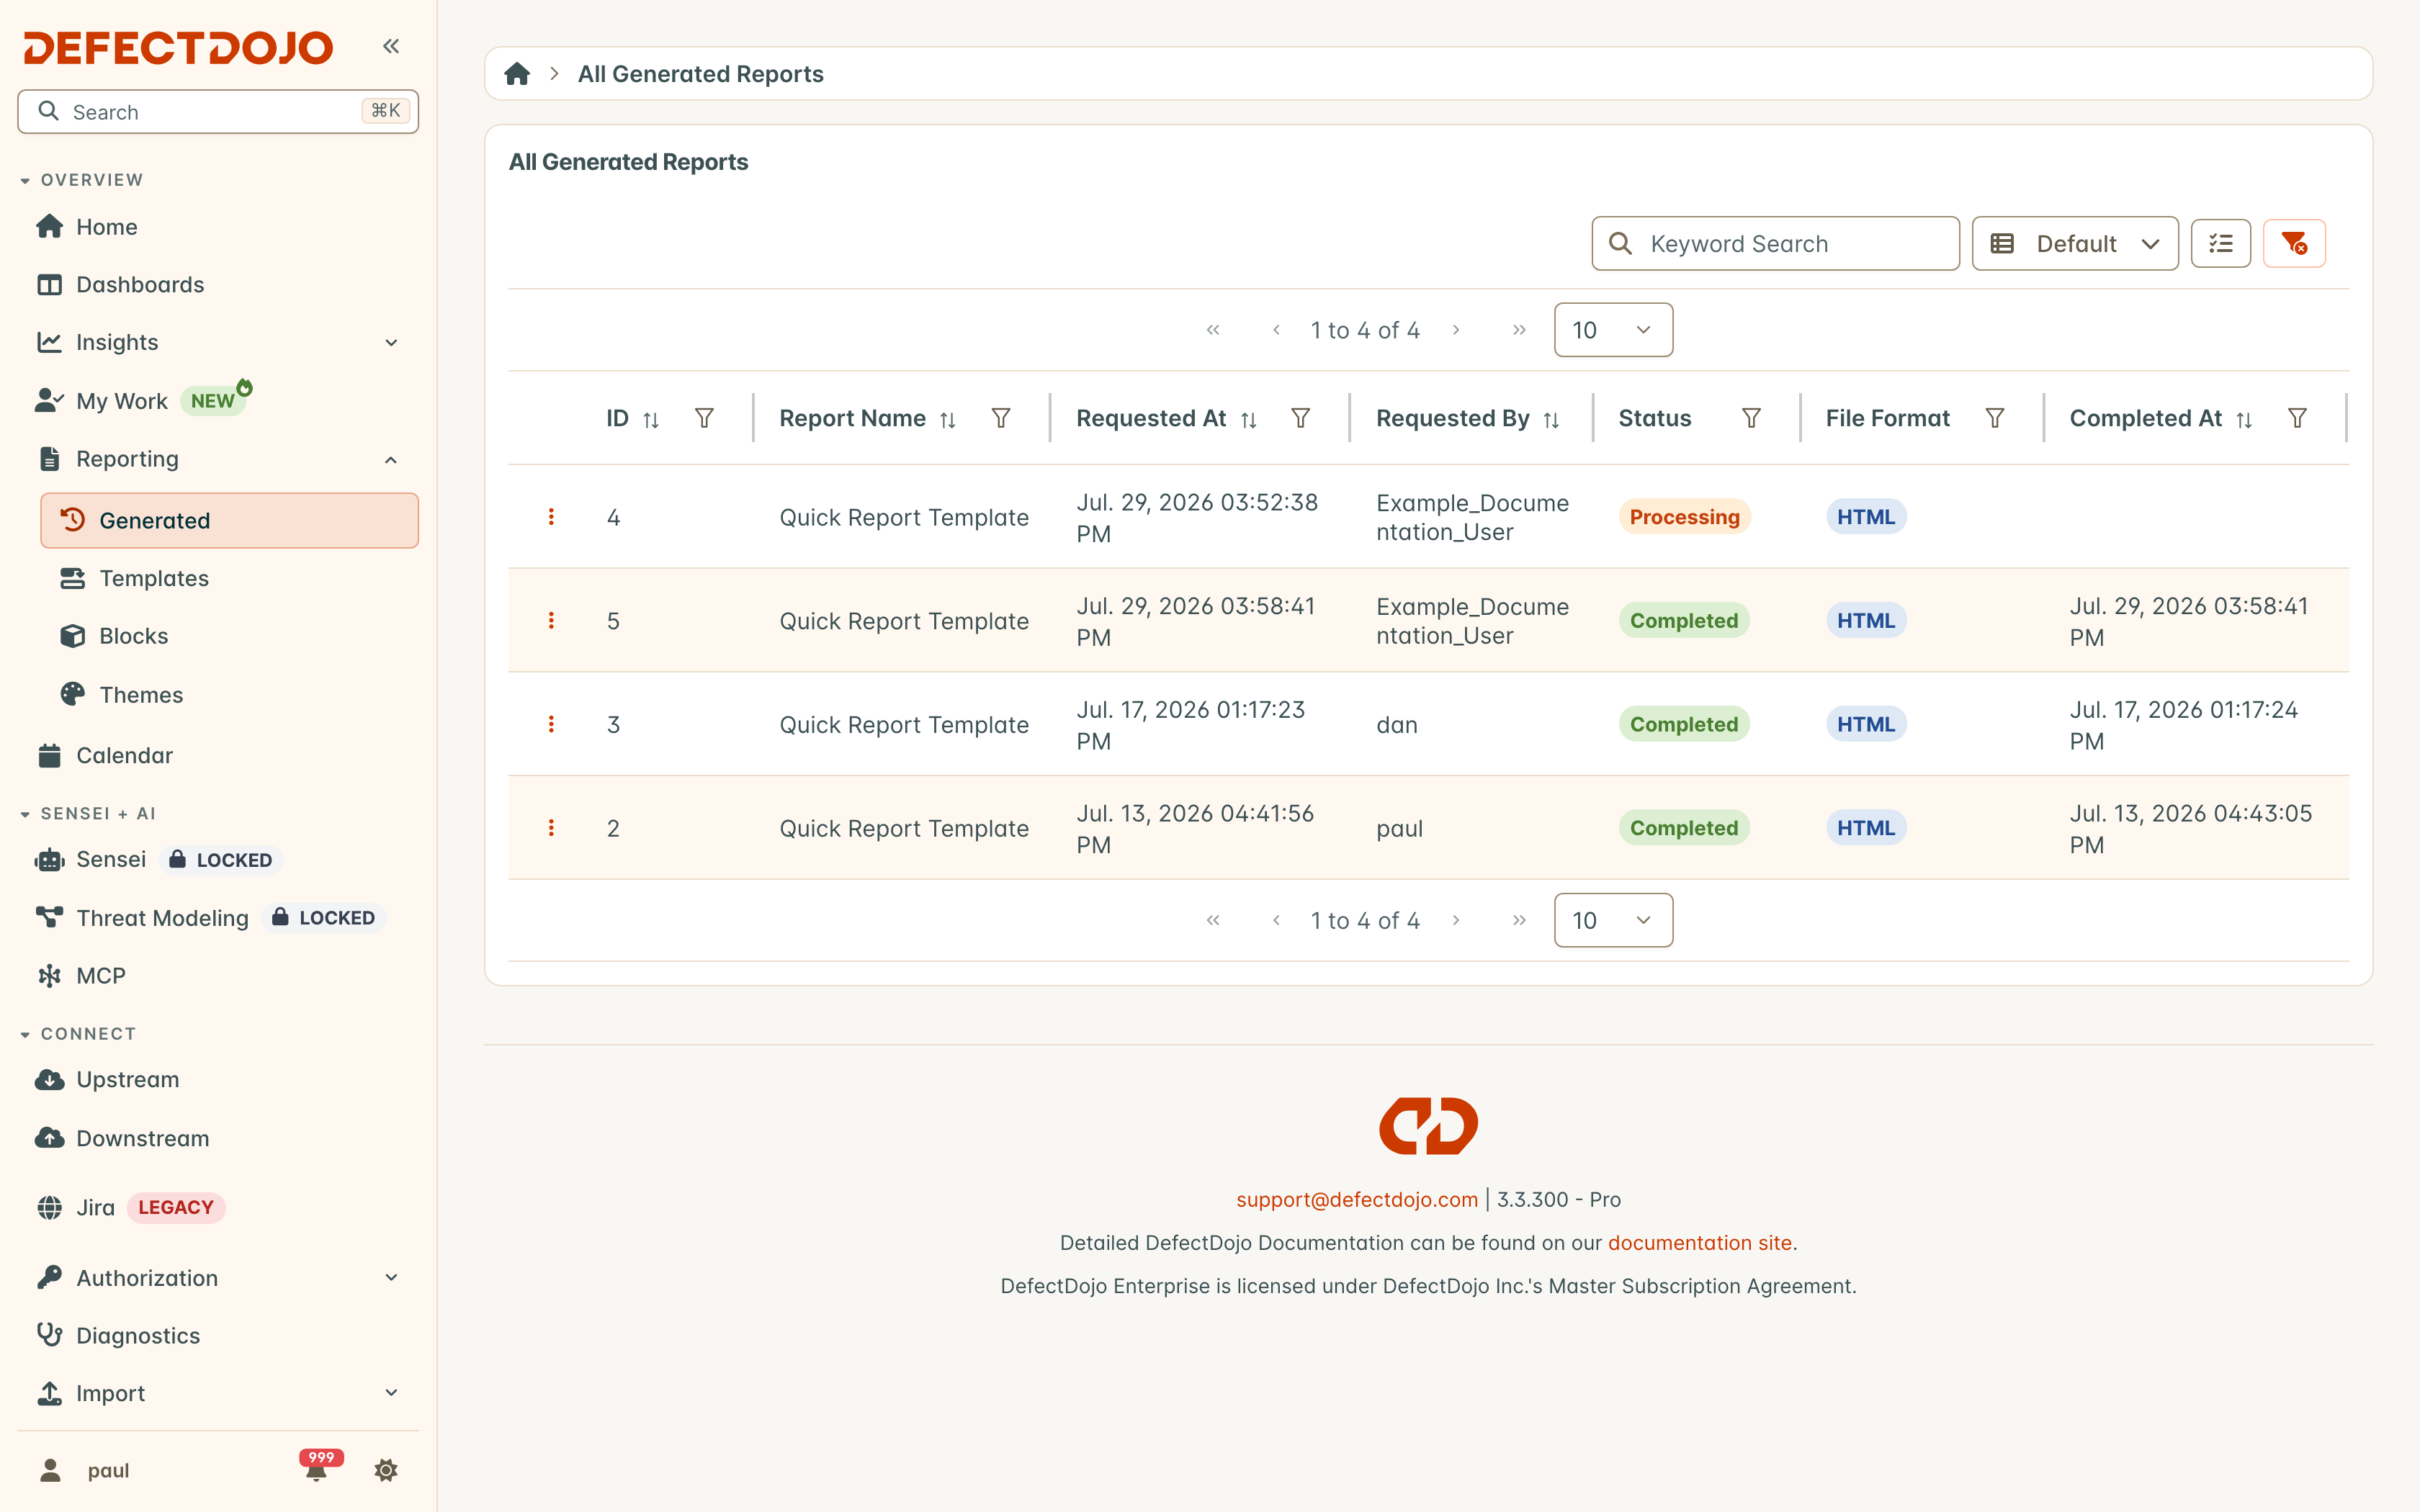Open the Themes reporting page
The width and height of the screenshot is (2420, 1512).
coord(229,695)
